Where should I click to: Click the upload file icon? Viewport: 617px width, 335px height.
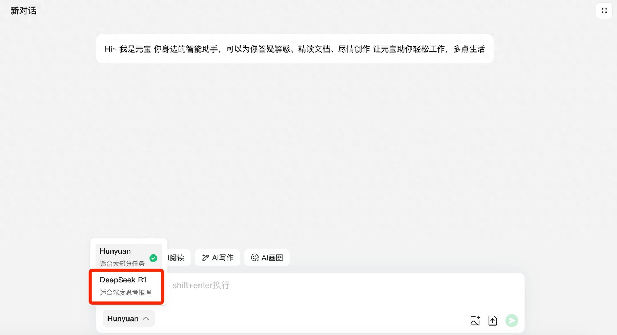[x=492, y=320]
